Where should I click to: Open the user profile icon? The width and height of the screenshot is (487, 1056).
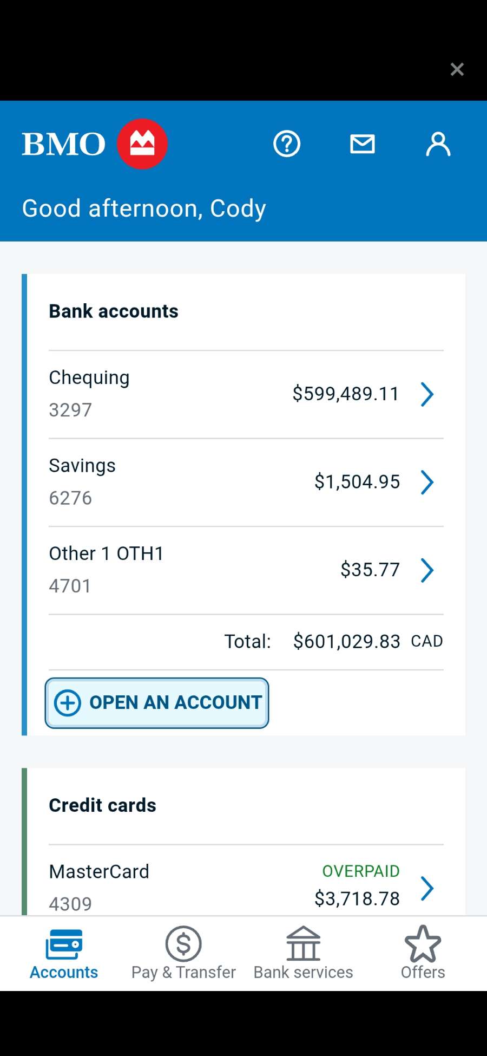coord(438,144)
